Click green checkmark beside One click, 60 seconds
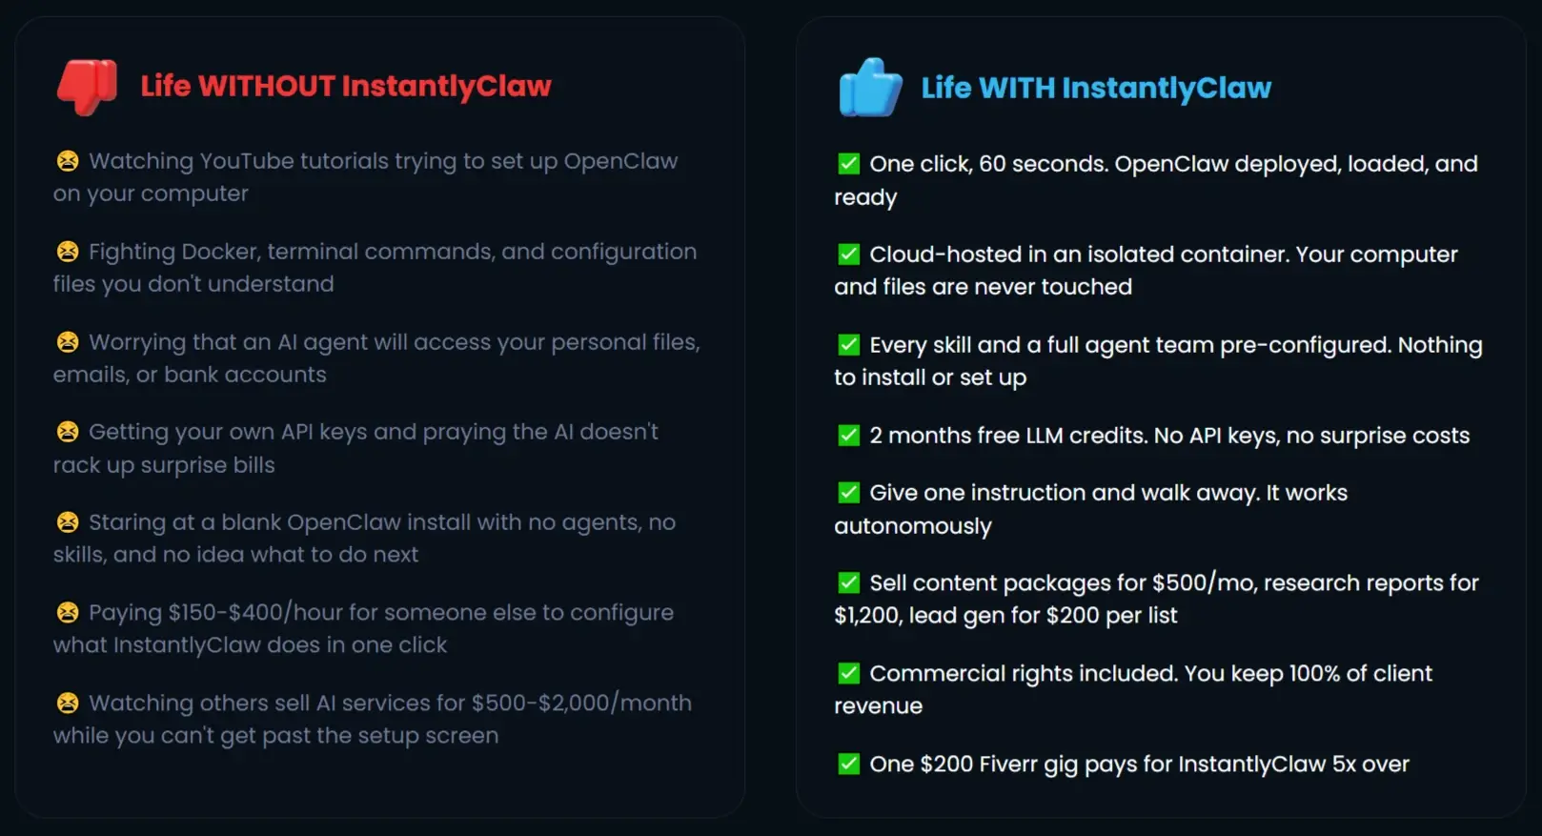This screenshot has width=1542, height=836. click(848, 164)
